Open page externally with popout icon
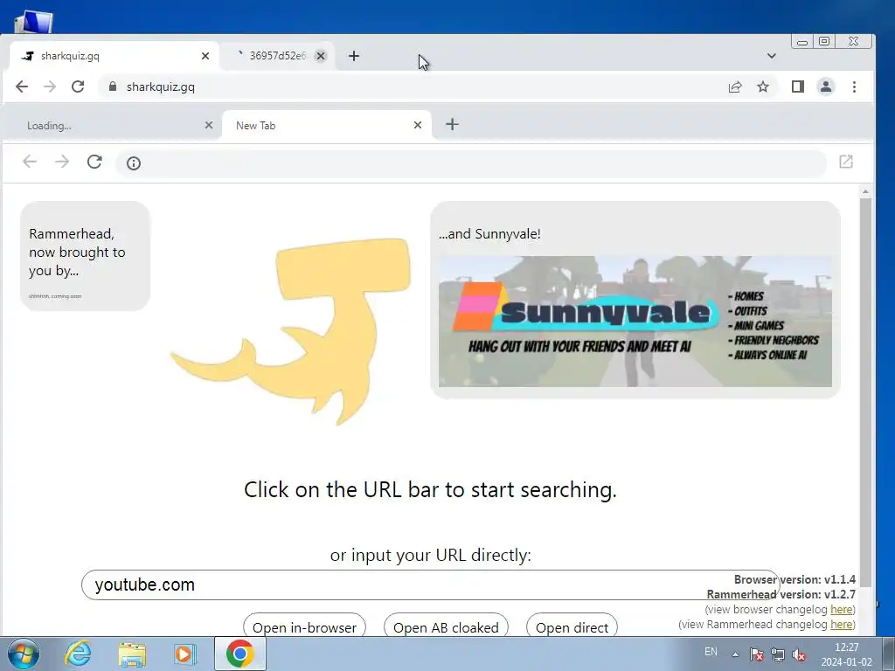 (x=846, y=162)
